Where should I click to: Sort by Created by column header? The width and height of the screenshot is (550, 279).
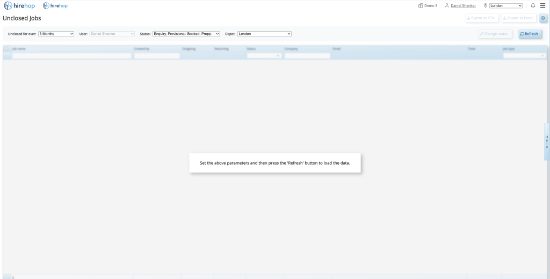142,49
